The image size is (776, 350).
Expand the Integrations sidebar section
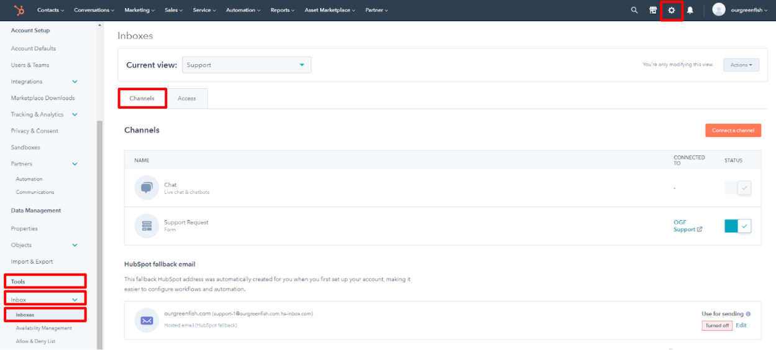click(75, 81)
